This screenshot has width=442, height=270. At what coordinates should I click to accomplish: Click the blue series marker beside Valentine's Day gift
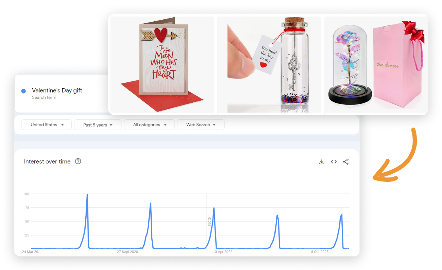coord(23,91)
